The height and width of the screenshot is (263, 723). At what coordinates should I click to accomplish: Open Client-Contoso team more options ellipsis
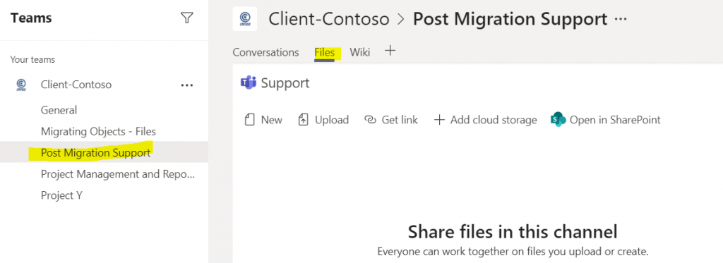click(186, 85)
